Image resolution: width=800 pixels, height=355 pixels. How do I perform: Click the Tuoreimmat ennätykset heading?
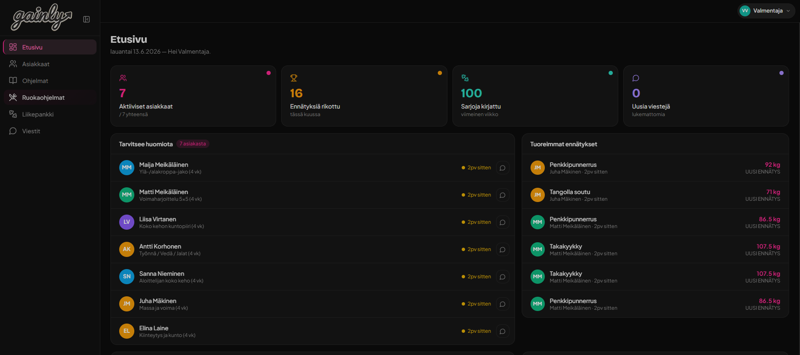tap(563, 144)
